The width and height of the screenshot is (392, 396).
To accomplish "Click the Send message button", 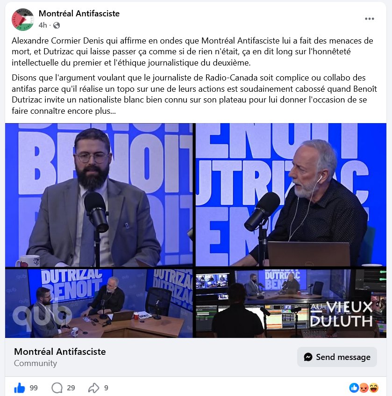I will 337,357.
